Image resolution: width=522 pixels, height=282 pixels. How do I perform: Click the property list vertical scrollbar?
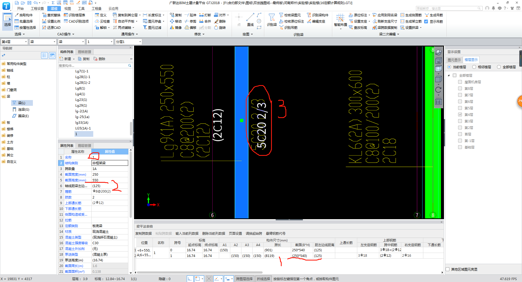coord(131,185)
